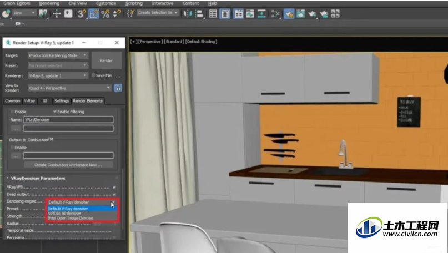The width and height of the screenshot is (448, 253).
Task: Open the gallery grid icon in toolbar
Action: click(x=335, y=13)
